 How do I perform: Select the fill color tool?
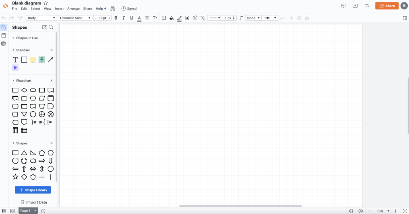pyautogui.click(x=171, y=18)
